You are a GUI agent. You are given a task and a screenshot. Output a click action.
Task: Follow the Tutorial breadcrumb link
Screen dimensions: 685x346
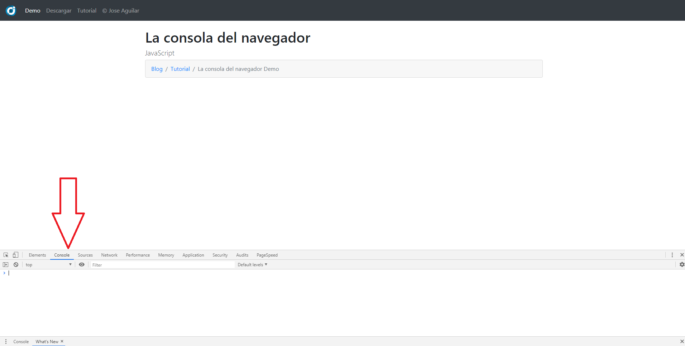tap(180, 69)
